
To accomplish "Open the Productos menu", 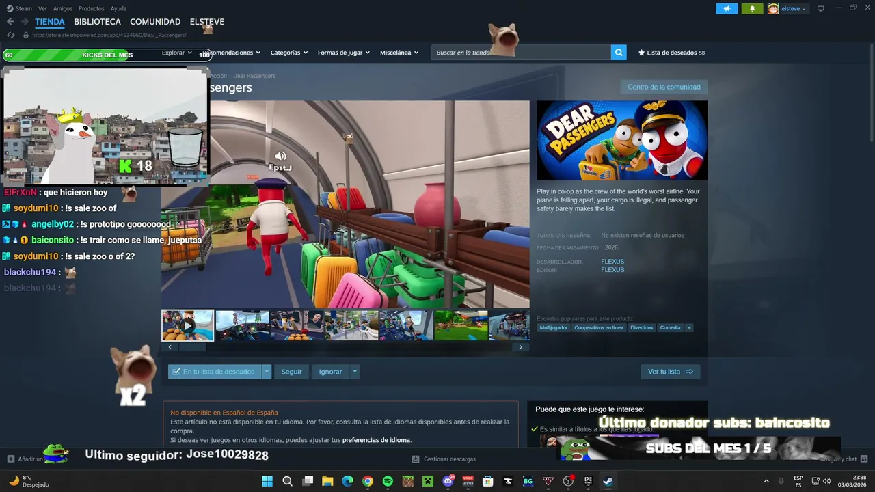I will [92, 8].
